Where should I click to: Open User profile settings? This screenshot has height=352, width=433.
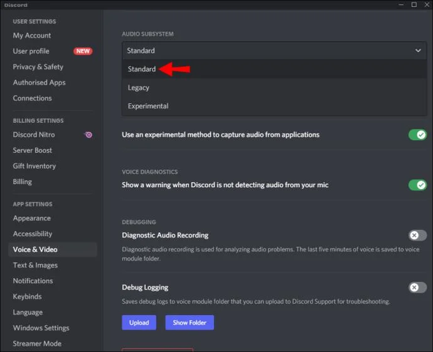tap(31, 51)
